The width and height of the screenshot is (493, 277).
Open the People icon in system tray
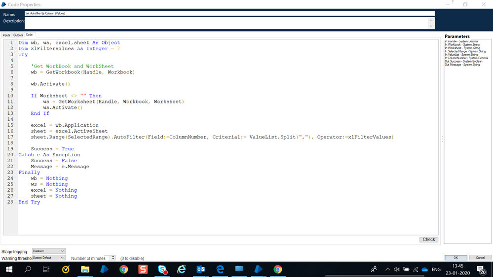coord(374,269)
